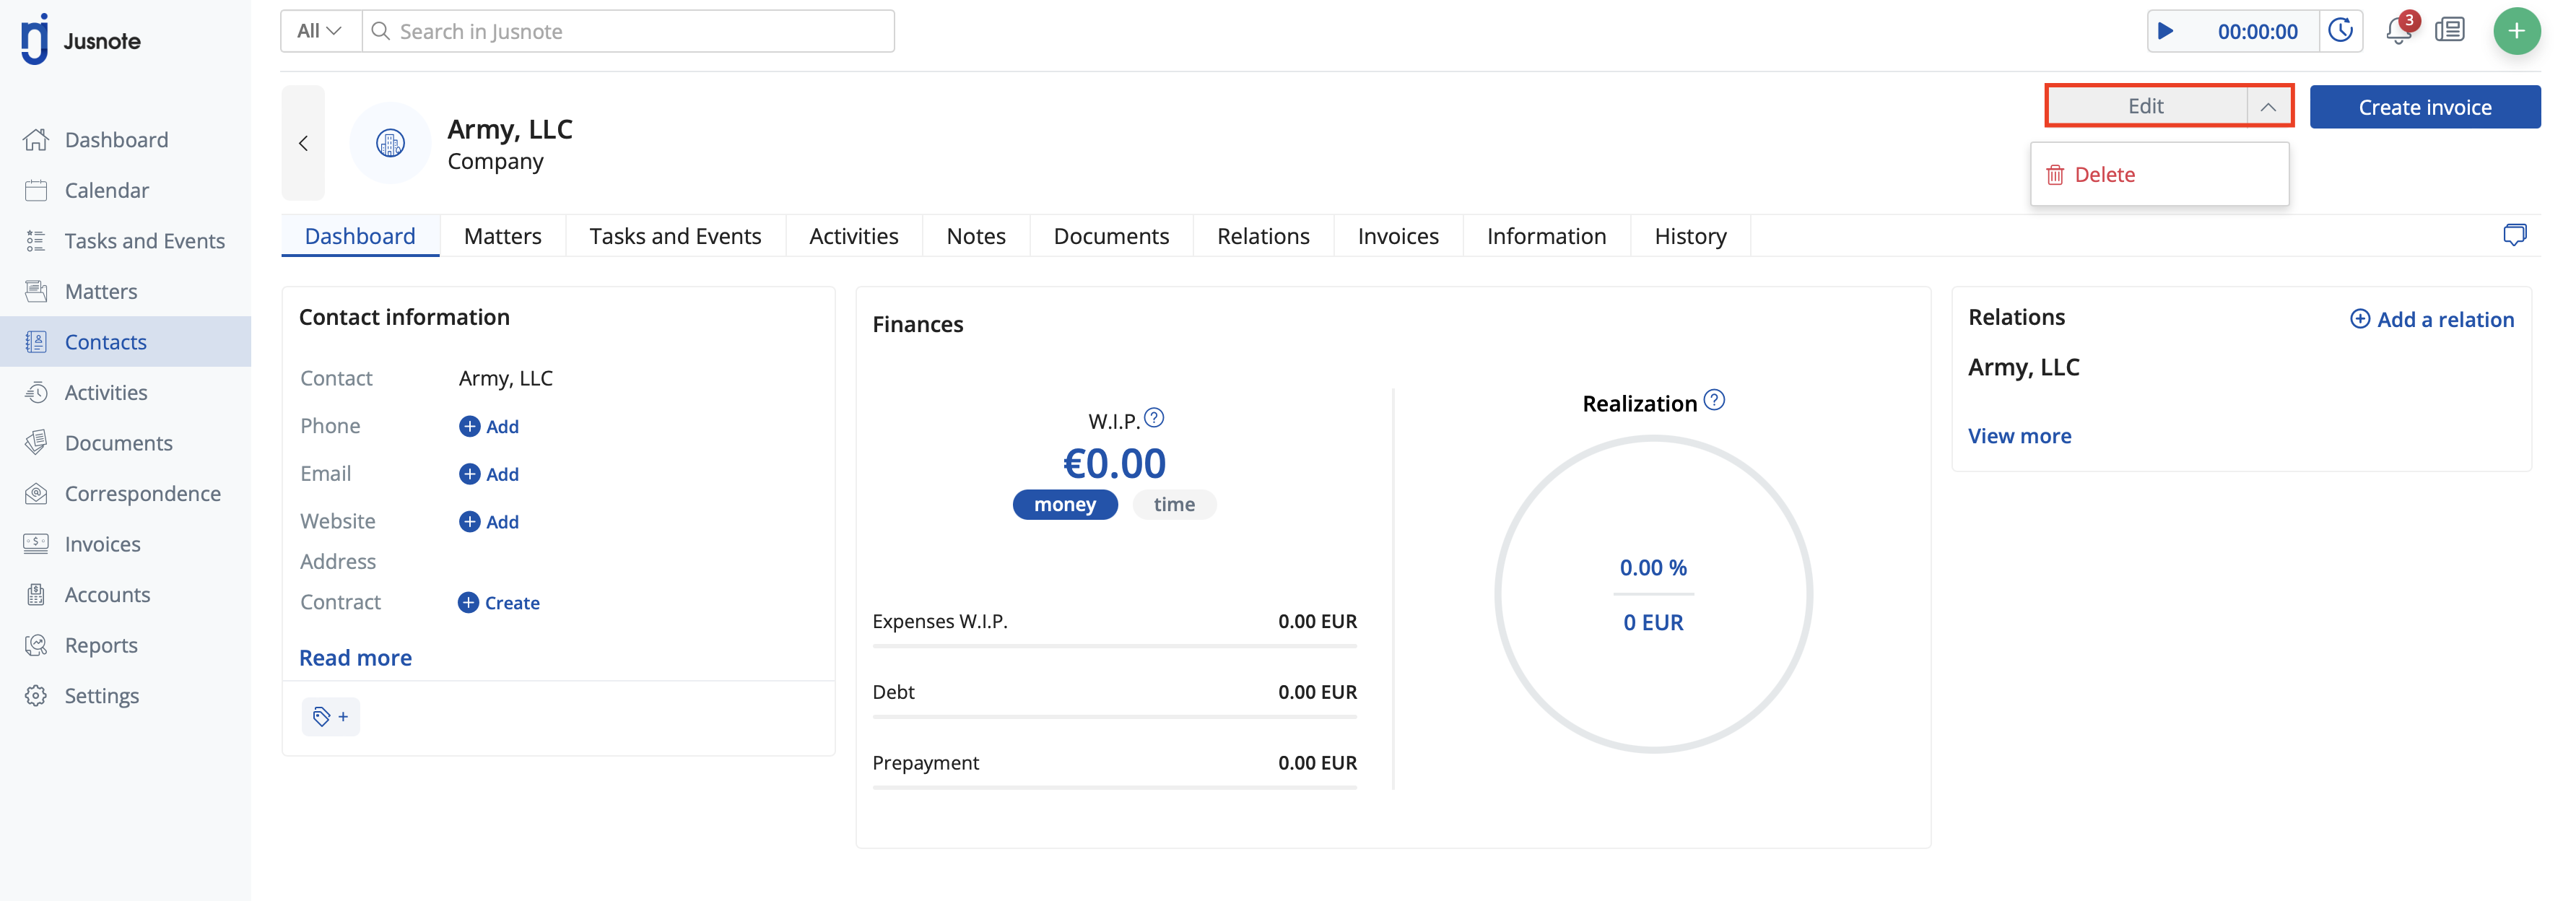Start the timer play button

[2165, 31]
